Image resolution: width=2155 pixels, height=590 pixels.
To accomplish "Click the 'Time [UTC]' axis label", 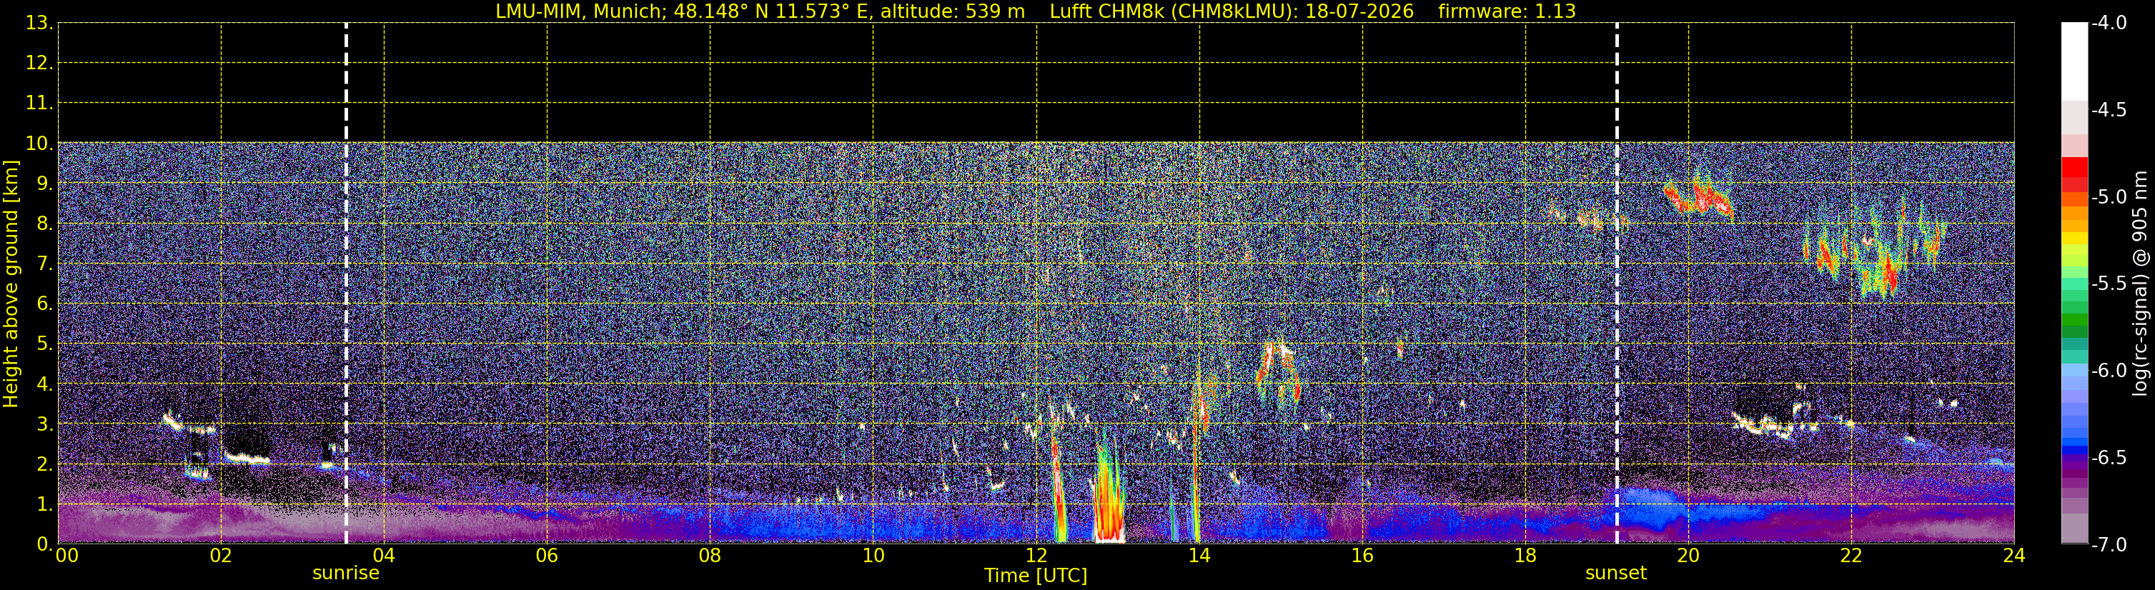I will tap(1036, 576).
